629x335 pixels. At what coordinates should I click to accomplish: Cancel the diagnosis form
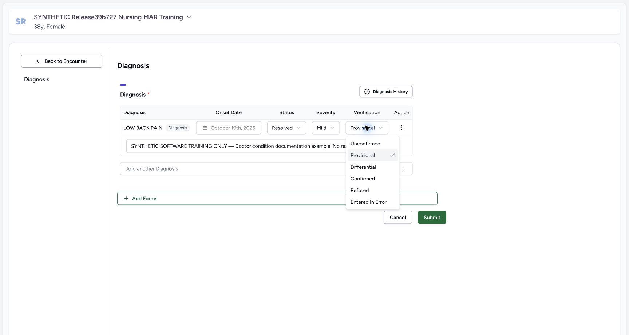pos(397,218)
